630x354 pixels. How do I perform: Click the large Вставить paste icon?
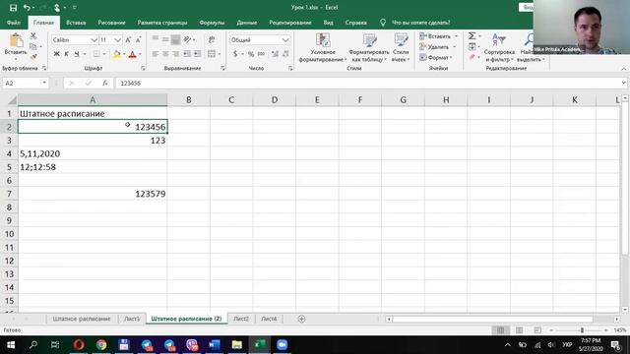click(16, 41)
